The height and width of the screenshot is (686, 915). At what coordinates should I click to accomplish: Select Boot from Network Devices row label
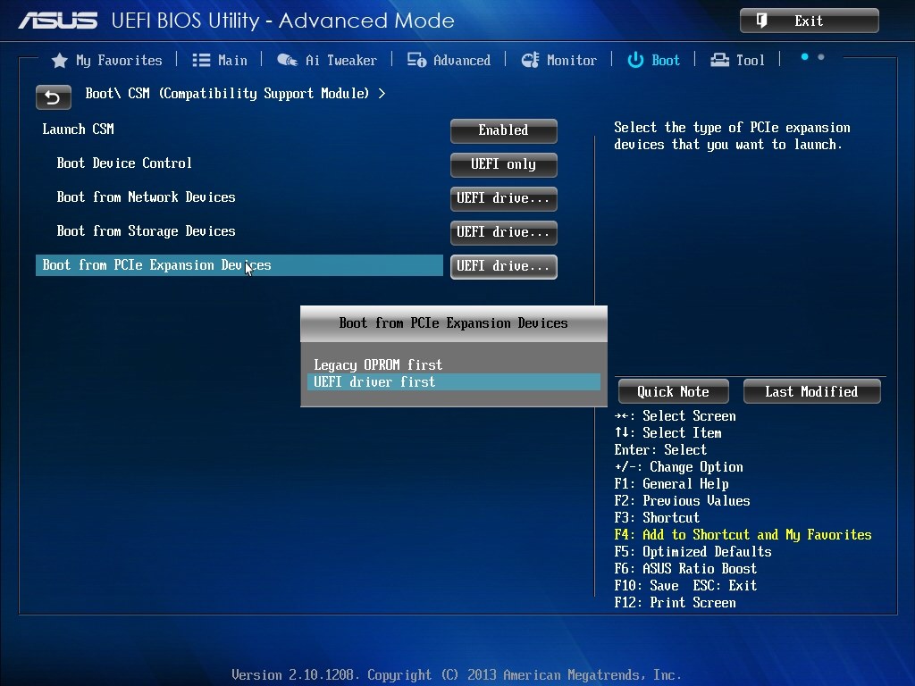(146, 197)
